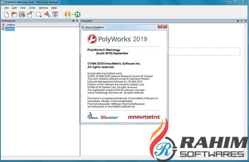
Task: Maximize the PolyWorks Workspace Manager window
Action: click(236, 1)
